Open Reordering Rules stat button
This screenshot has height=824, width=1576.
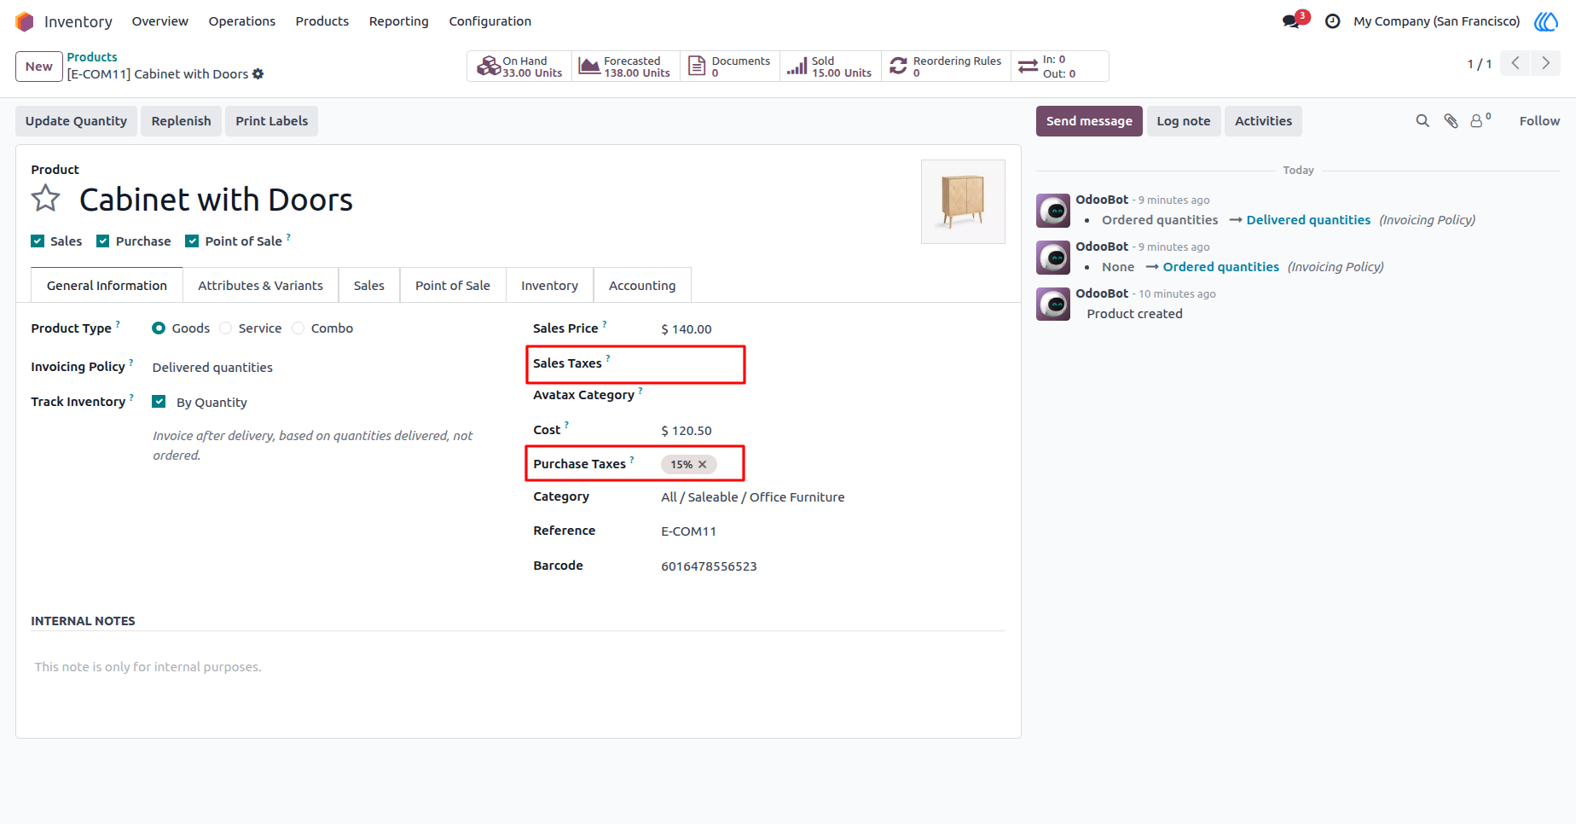(x=946, y=67)
